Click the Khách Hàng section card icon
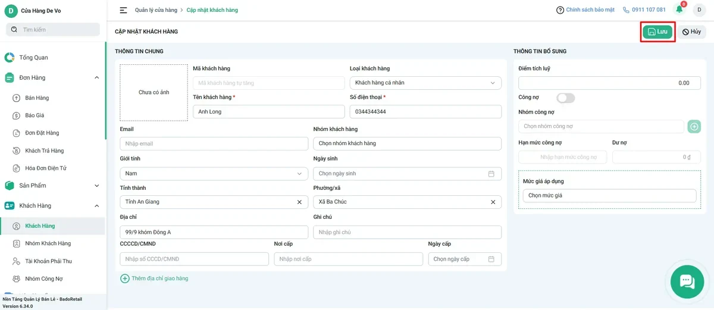The height and width of the screenshot is (310, 714). pyautogui.click(x=10, y=206)
